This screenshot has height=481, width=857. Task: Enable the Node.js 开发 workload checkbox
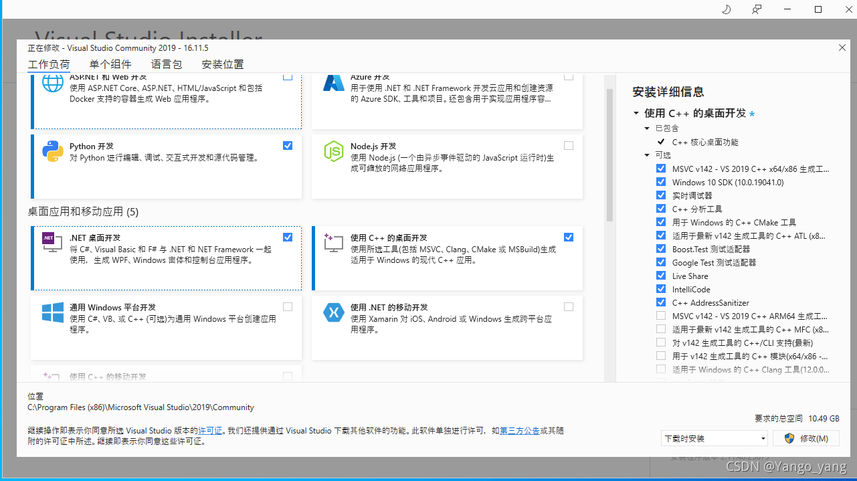pyautogui.click(x=569, y=145)
